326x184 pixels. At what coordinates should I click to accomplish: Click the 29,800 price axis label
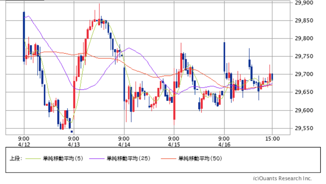click(304, 38)
